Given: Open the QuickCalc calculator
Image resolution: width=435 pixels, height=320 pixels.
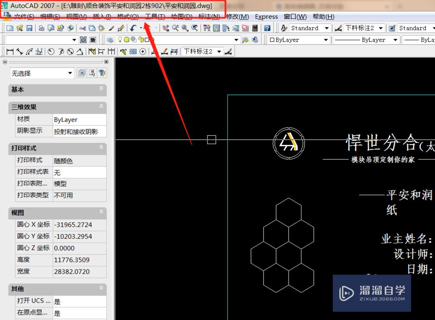Looking at the screenshot, I should [254, 28].
